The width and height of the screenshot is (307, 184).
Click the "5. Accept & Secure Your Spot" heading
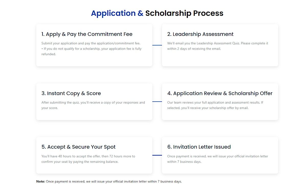click(x=79, y=147)
